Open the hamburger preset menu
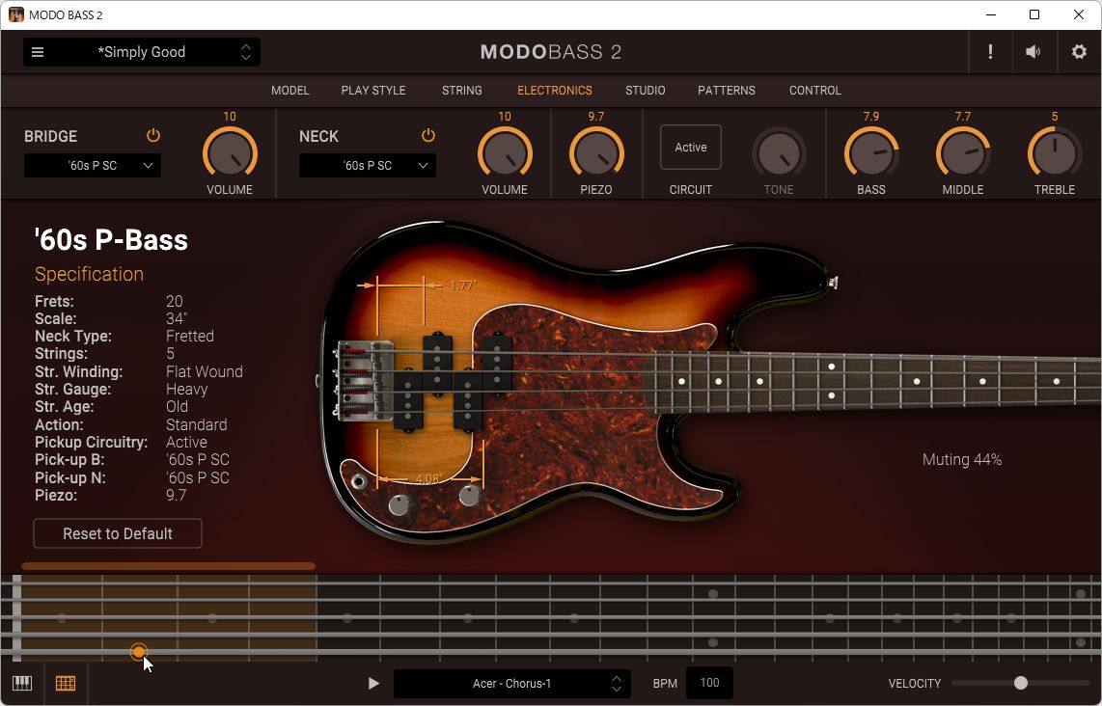 (38, 52)
